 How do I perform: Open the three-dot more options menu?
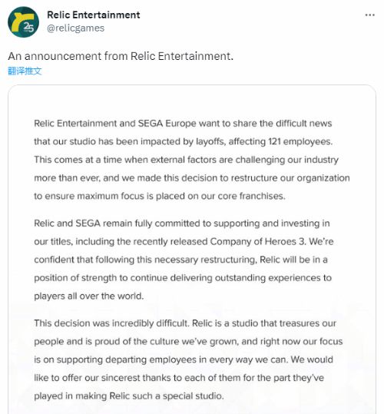coord(369,15)
